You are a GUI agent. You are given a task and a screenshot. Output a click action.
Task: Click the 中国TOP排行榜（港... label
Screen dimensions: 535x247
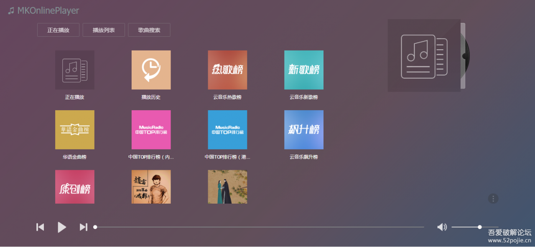click(x=227, y=157)
